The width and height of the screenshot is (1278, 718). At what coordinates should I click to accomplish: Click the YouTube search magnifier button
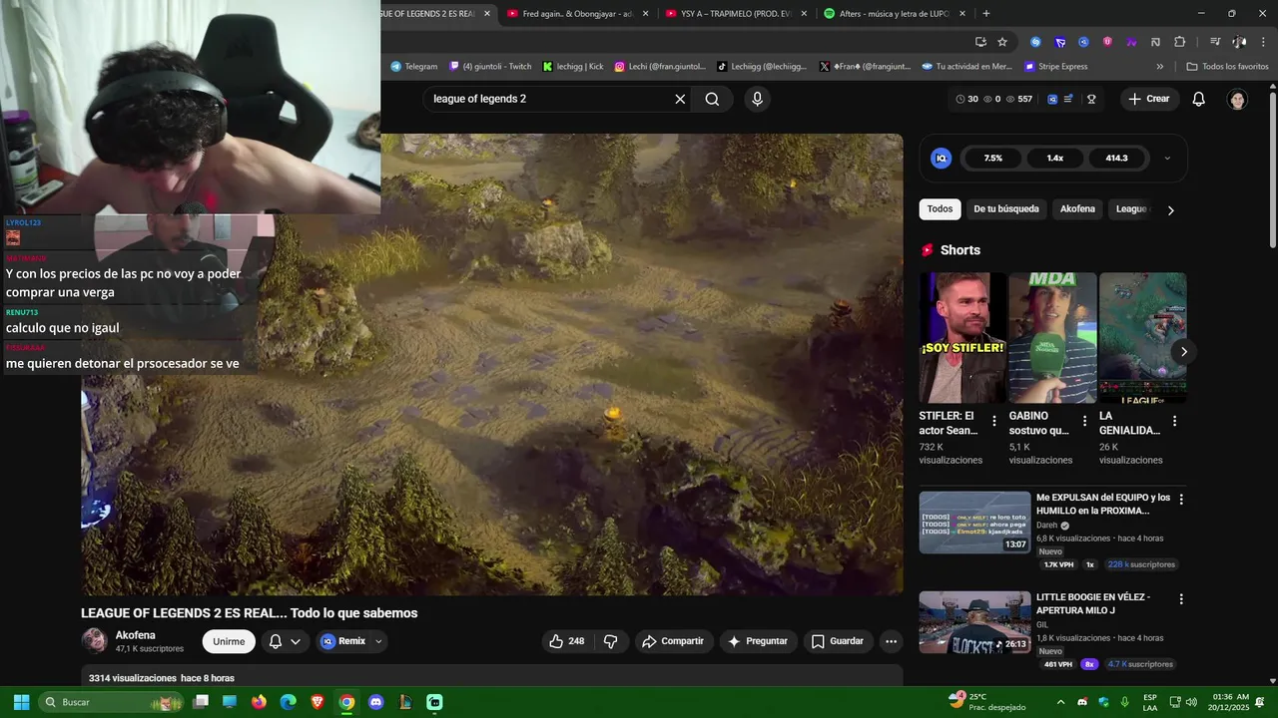click(x=712, y=99)
